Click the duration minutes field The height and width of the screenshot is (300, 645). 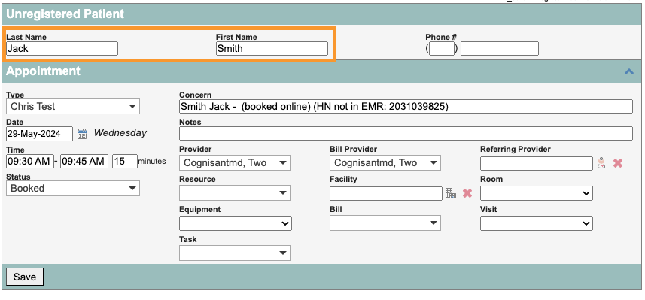point(125,161)
